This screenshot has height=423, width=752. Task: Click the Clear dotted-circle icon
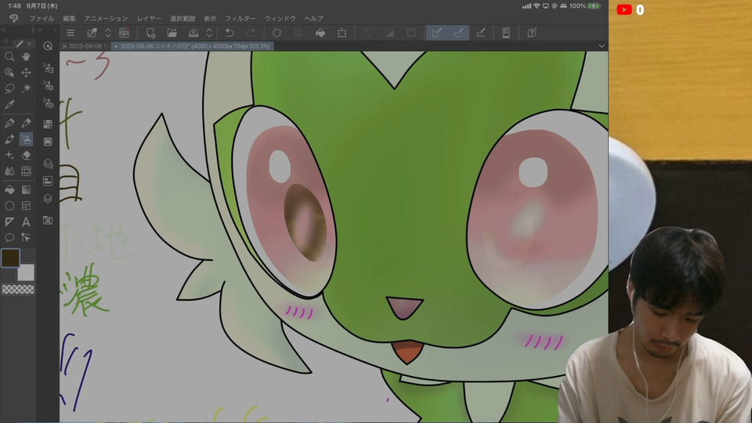(277, 33)
